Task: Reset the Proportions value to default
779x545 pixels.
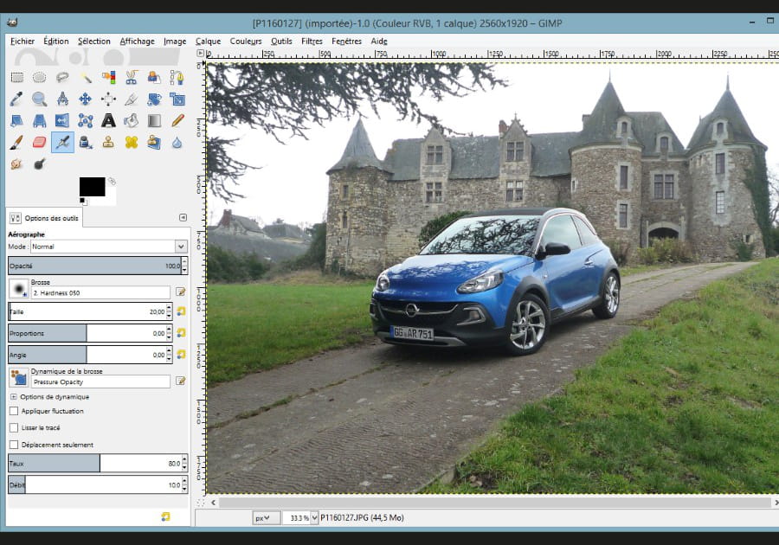Action: coord(181,332)
